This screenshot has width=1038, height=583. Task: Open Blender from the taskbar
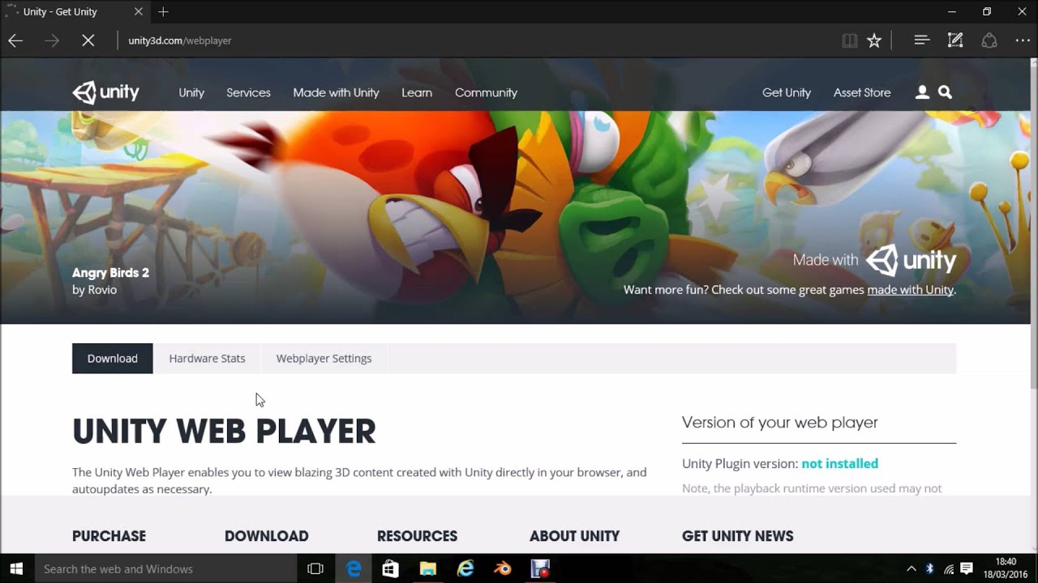(x=503, y=569)
